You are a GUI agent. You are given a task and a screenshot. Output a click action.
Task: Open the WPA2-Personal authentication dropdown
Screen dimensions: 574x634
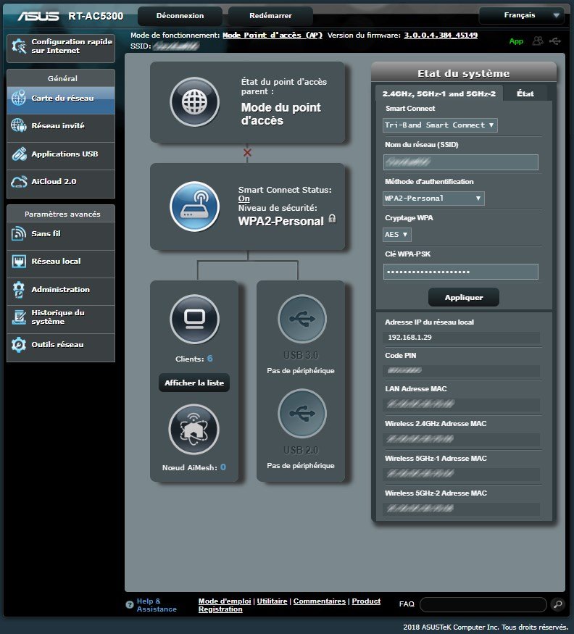coord(433,198)
